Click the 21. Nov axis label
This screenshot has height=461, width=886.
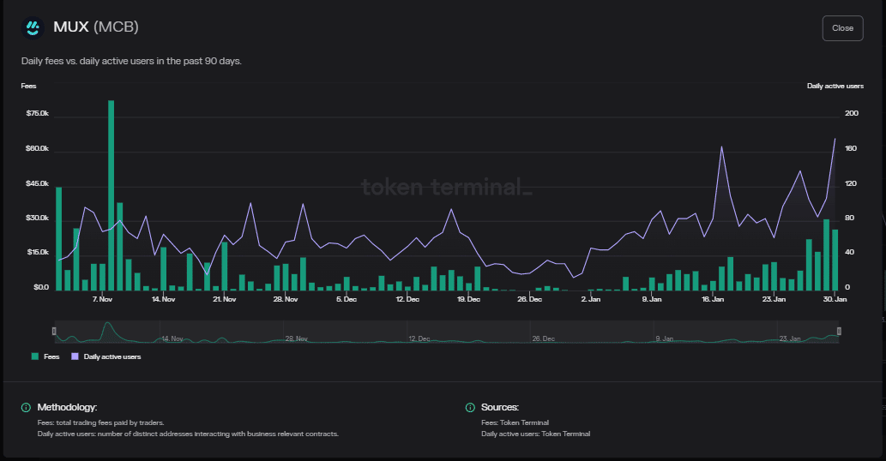[x=225, y=299]
